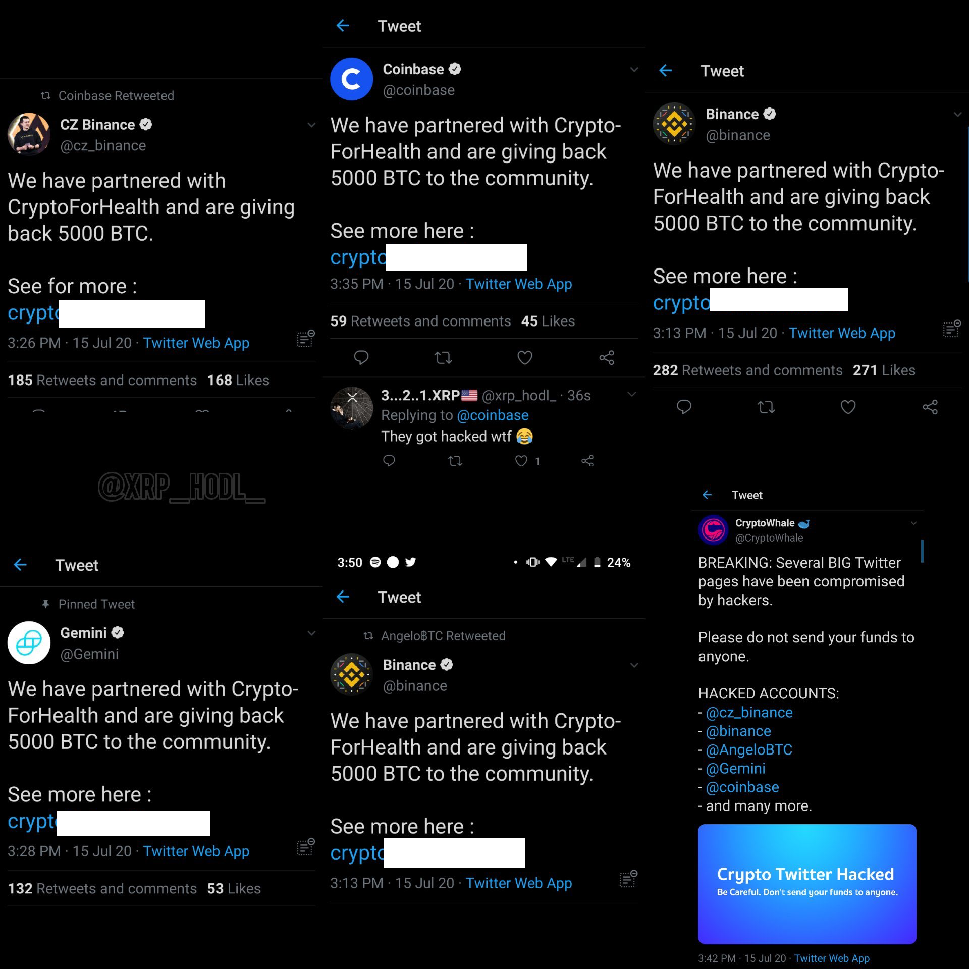Screen dimensions: 969x969
Task: Click the retweet icon on Binance tweet
Action: click(x=765, y=407)
